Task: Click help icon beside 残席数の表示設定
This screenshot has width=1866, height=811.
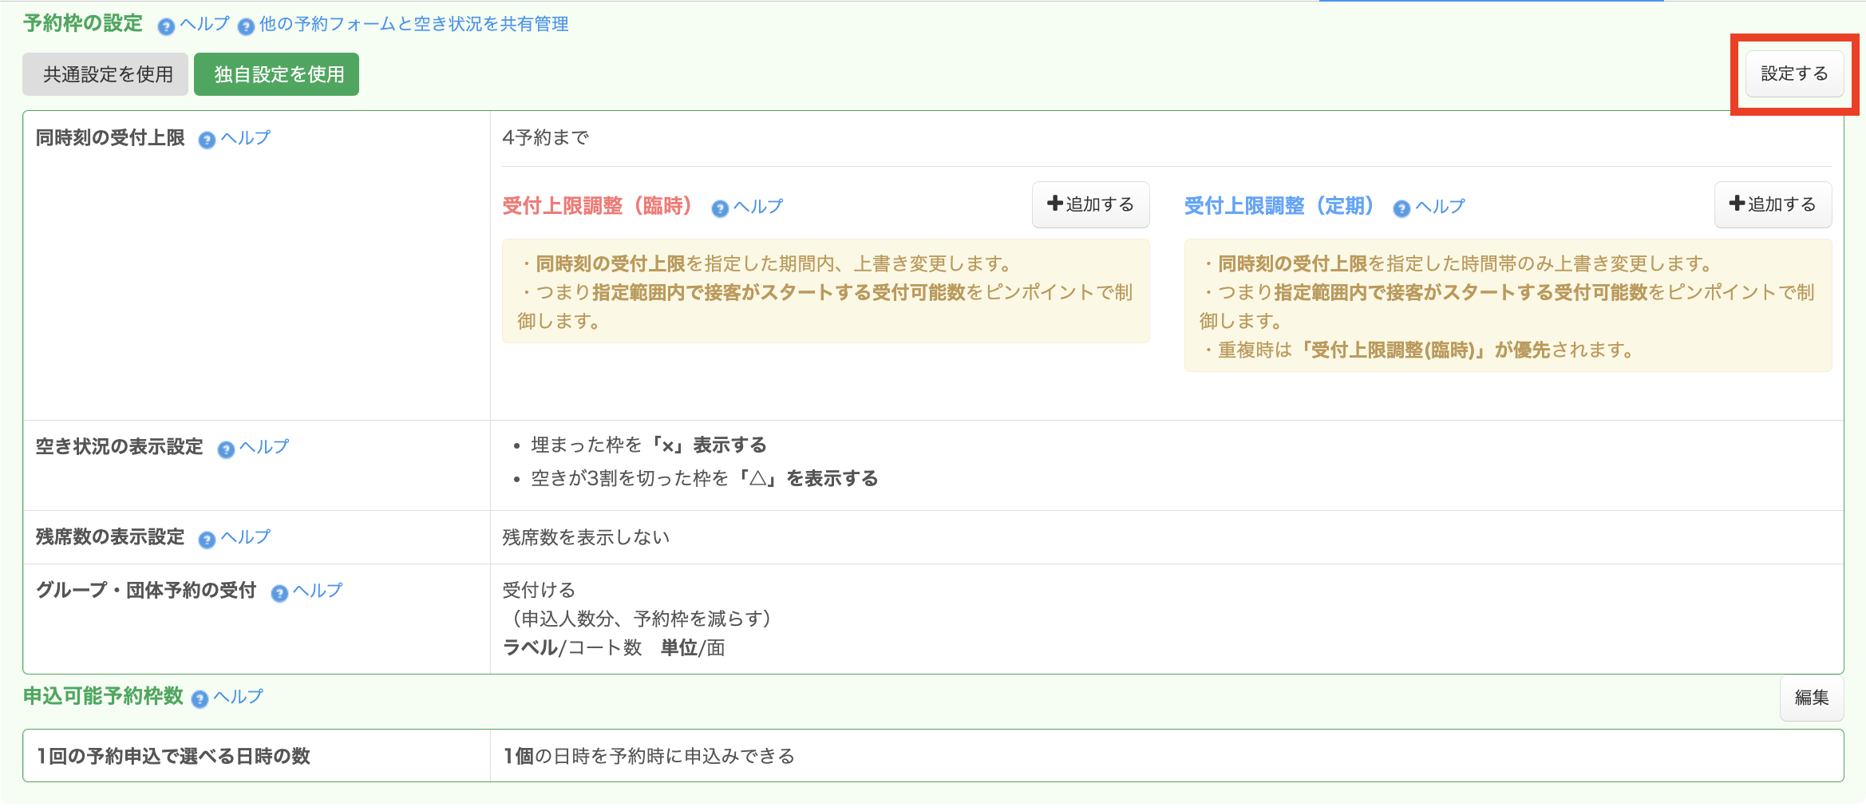Action: (x=207, y=540)
